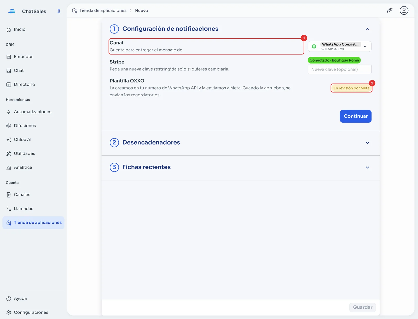Viewport: 418px width, 319px height.
Task: Click the Desencadenadores section heading
Action: pyautogui.click(x=151, y=143)
